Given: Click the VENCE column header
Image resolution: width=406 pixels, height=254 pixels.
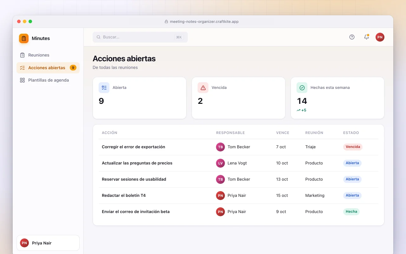Looking at the screenshot, I should [283, 133].
